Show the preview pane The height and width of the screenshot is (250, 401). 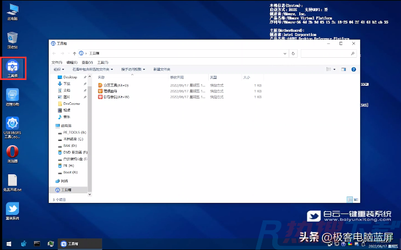point(343,69)
